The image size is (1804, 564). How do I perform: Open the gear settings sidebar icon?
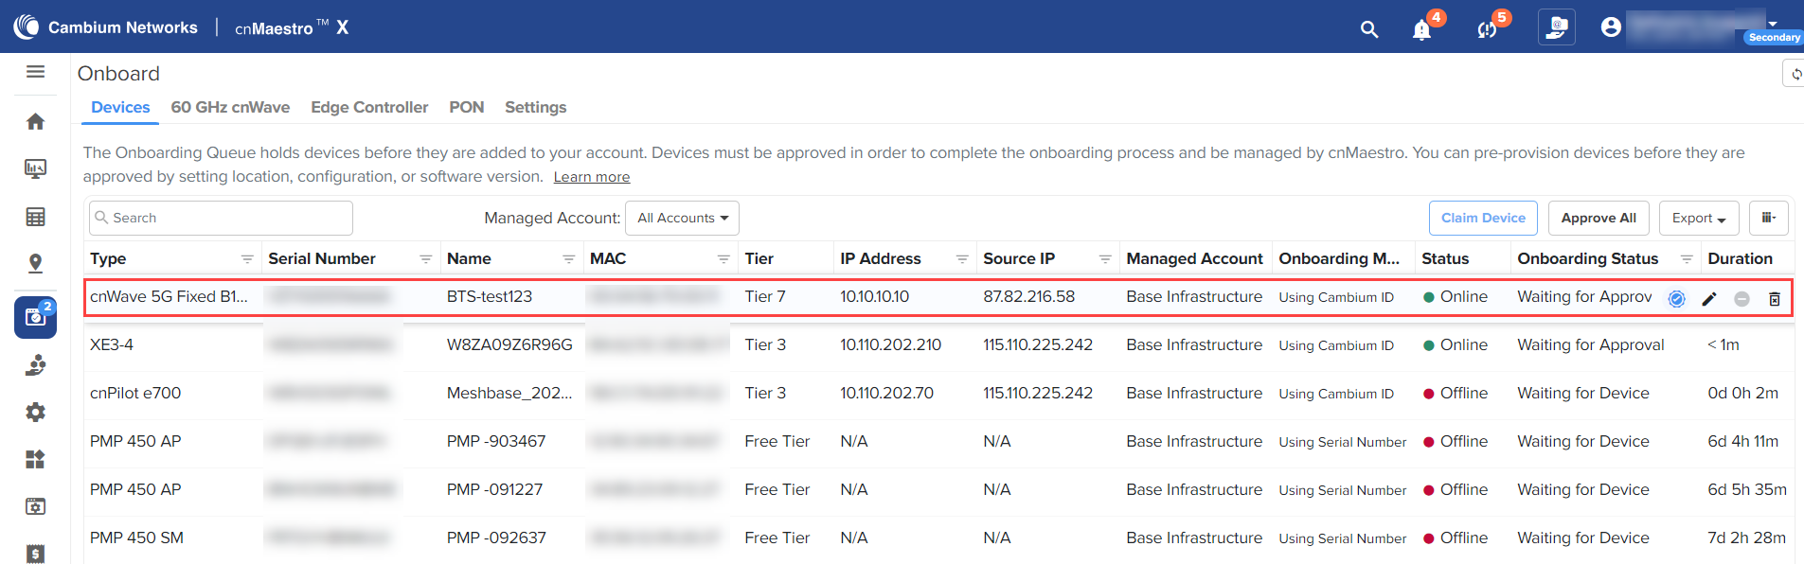35,413
